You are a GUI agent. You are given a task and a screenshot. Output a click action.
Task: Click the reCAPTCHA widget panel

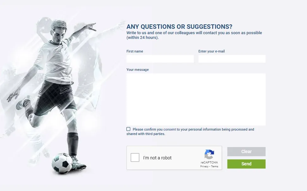point(174,157)
